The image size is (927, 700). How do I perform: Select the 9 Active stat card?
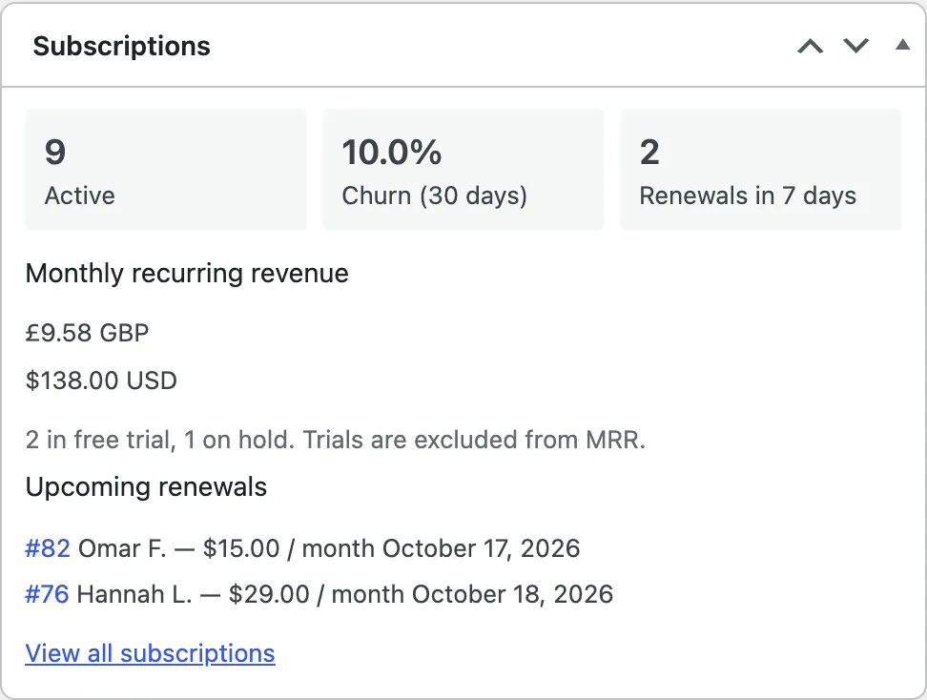pos(166,170)
